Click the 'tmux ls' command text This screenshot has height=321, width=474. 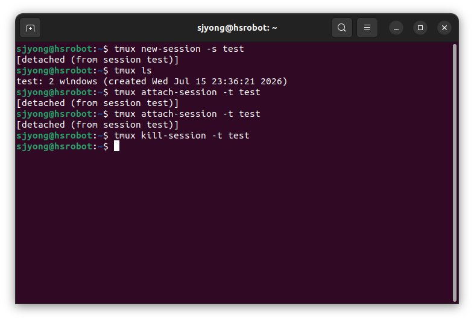[x=133, y=70]
